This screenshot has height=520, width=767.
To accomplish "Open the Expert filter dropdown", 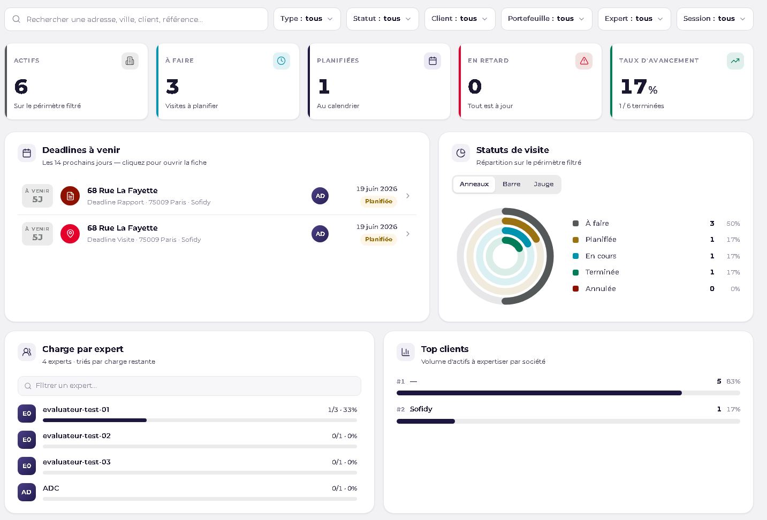I will (x=634, y=19).
